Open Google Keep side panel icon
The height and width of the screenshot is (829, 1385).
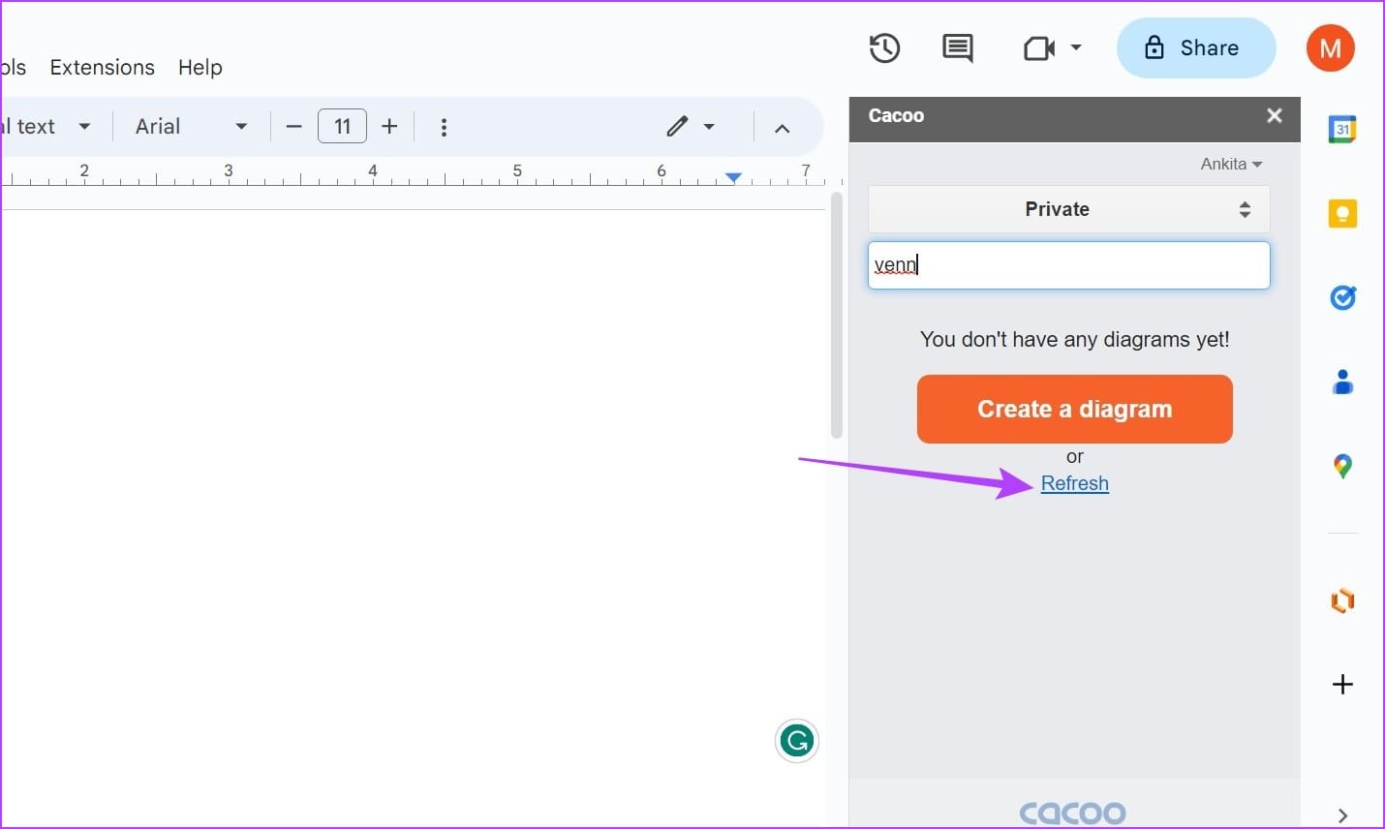point(1342,213)
